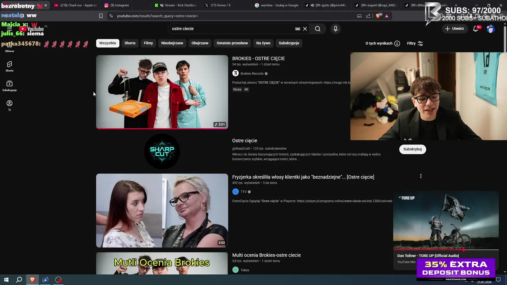Select the Nieobejrzane filter chip

click(x=172, y=43)
